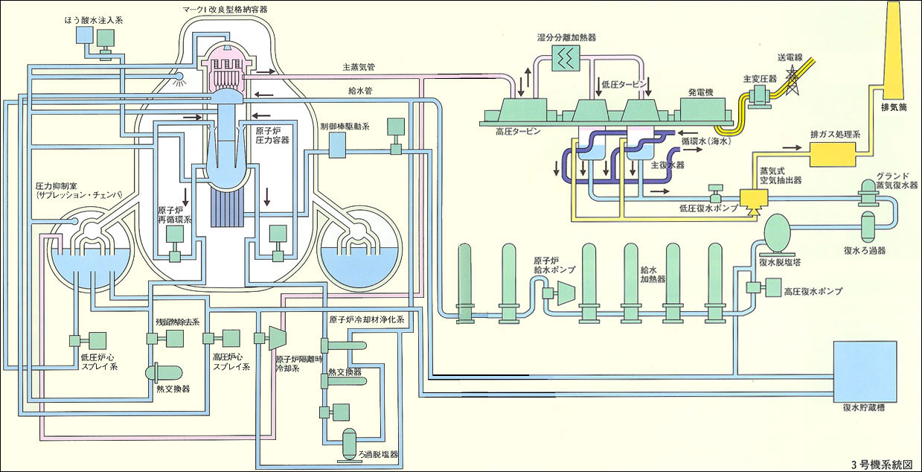
Task: Select the steam jet air ejector (蒸気式空気抽出器)
Action: click(757, 200)
